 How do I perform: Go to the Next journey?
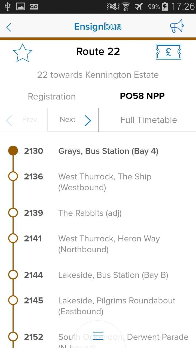(x=73, y=120)
